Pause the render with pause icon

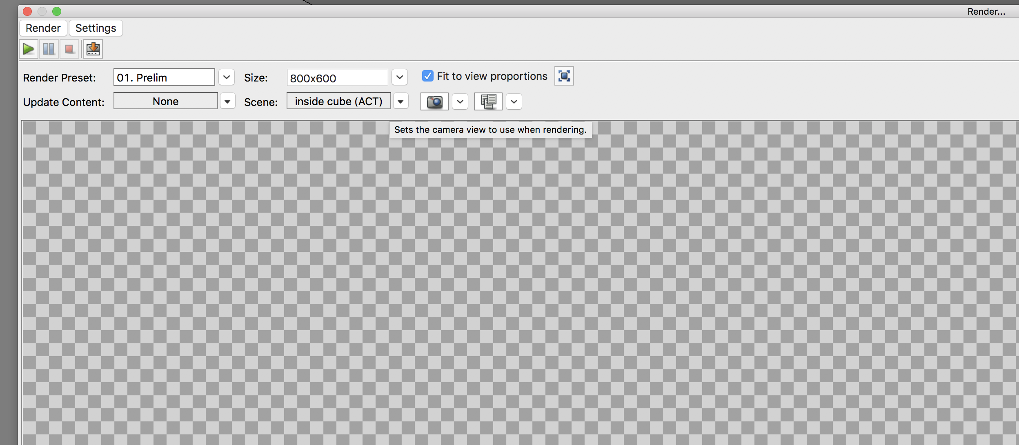(49, 49)
